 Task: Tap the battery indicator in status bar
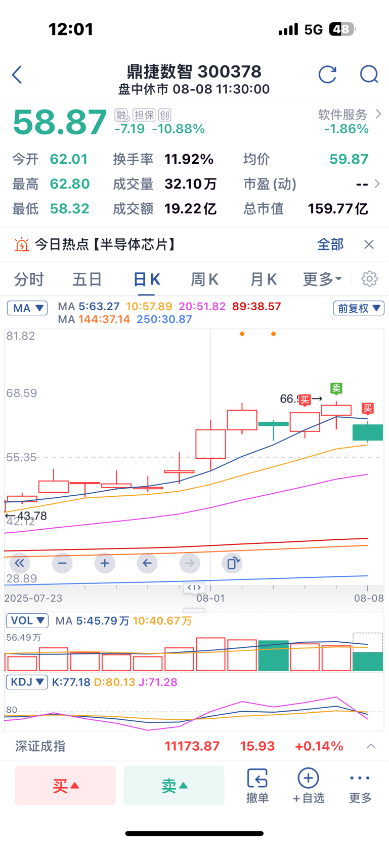coord(342,29)
